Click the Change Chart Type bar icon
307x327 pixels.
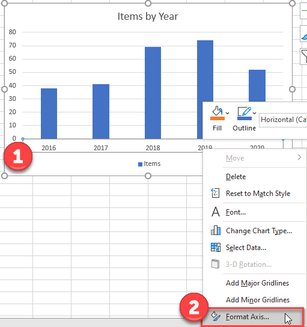point(216,230)
